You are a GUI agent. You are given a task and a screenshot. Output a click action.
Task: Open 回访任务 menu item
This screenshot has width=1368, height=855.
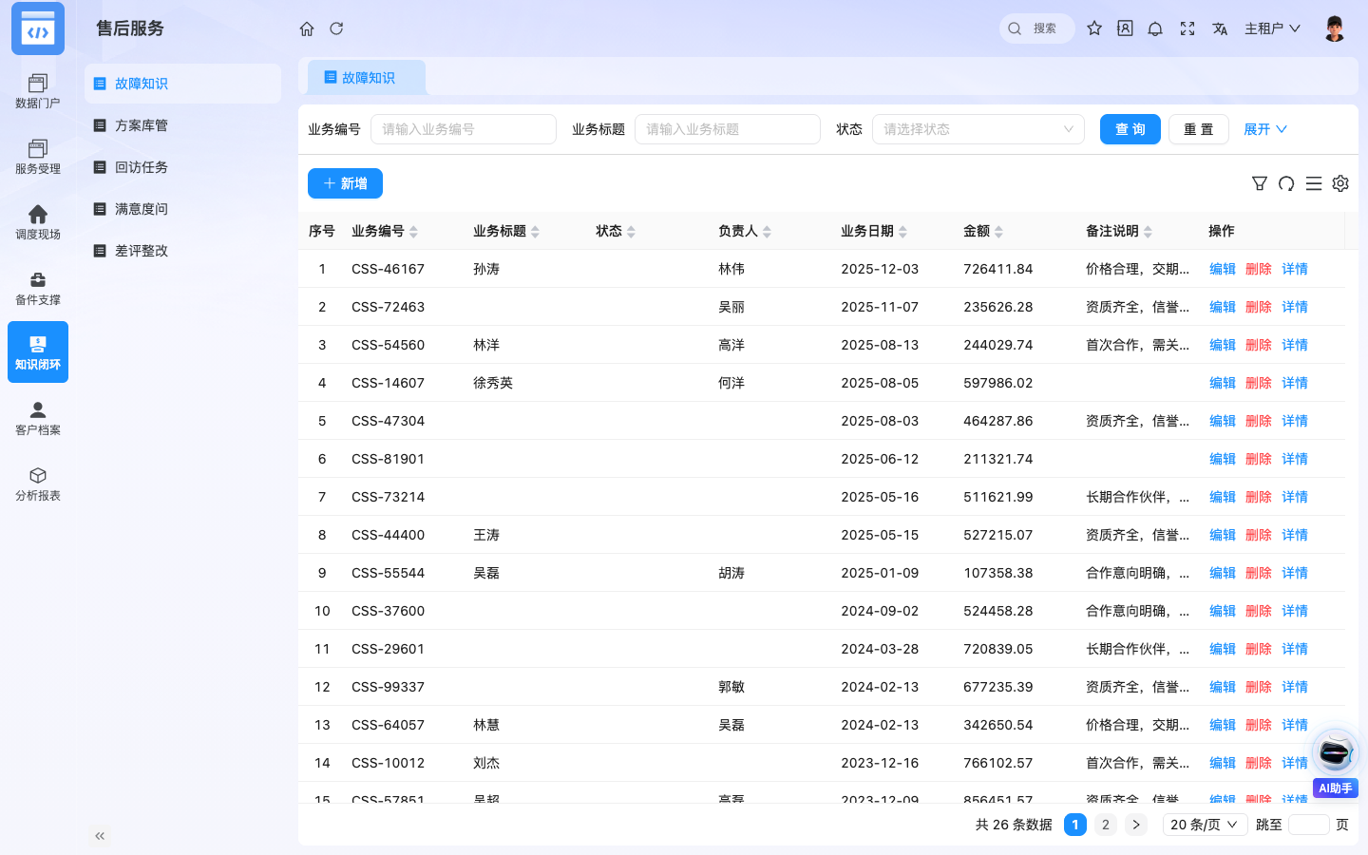pyautogui.click(x=182, y=167)
